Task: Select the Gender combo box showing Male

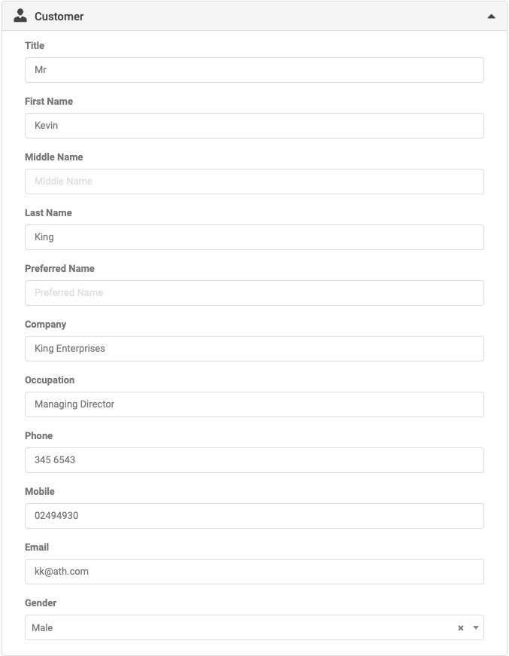Action: tap(254, 627)
